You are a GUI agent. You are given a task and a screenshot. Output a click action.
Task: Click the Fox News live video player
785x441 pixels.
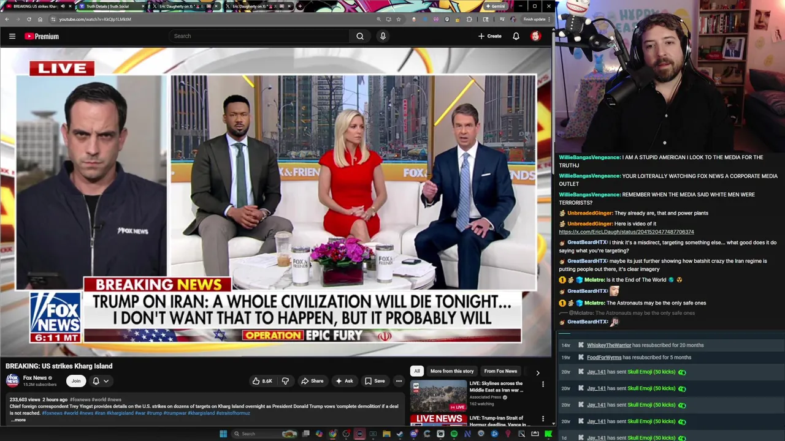click(x=275, y=202)
